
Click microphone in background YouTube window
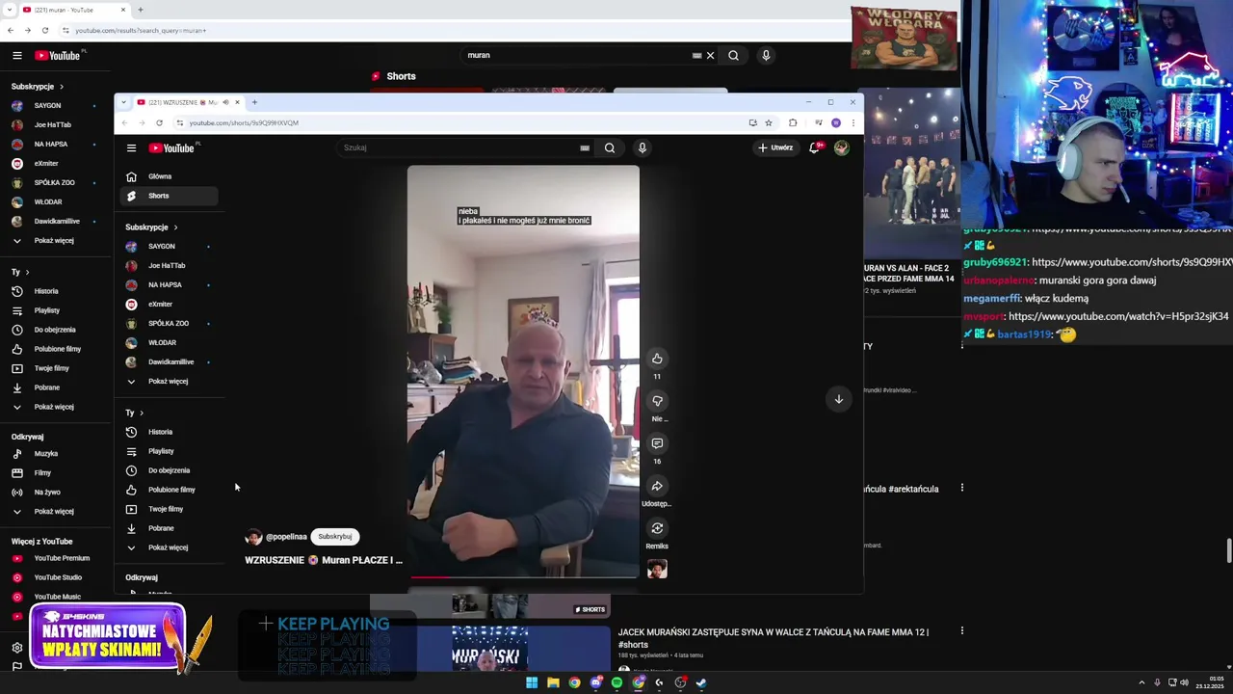[766, 55]
